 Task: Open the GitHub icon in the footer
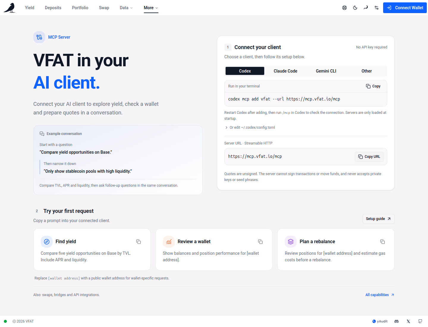(420, 321)
